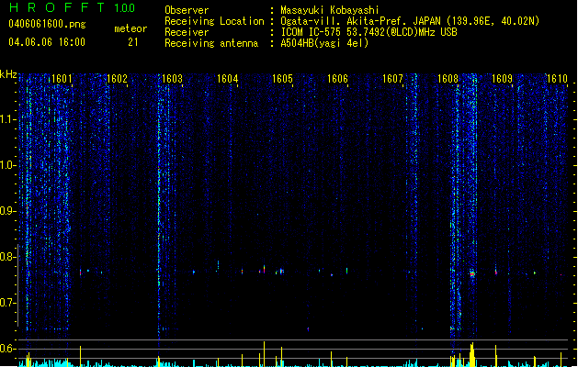Click the Ogata-vill. Akita-Pref. JAPAN location text
The height and width of the screenshot is (367, 578).
410,21
